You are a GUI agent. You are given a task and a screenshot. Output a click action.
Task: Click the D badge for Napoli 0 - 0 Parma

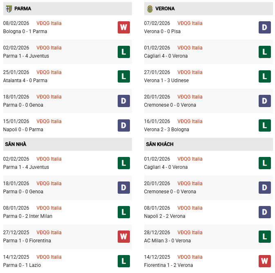coord(123,125)
